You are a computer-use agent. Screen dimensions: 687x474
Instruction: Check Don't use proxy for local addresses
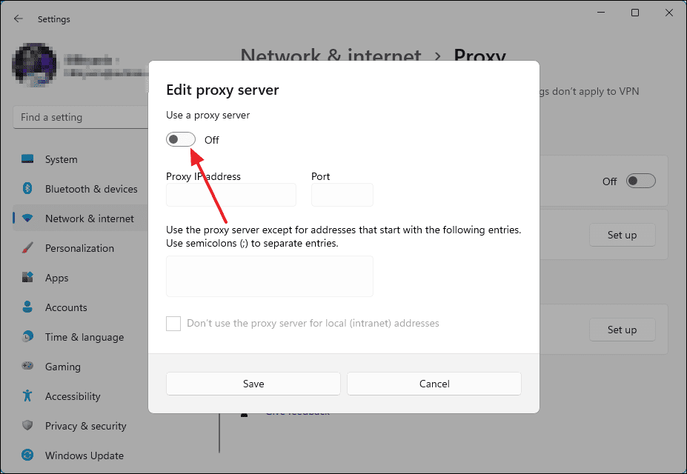[173, 324]
